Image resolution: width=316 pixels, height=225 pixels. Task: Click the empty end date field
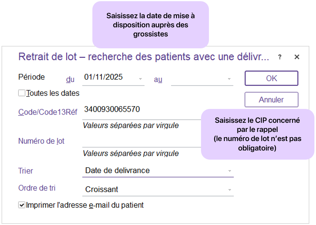coord(197,79)
